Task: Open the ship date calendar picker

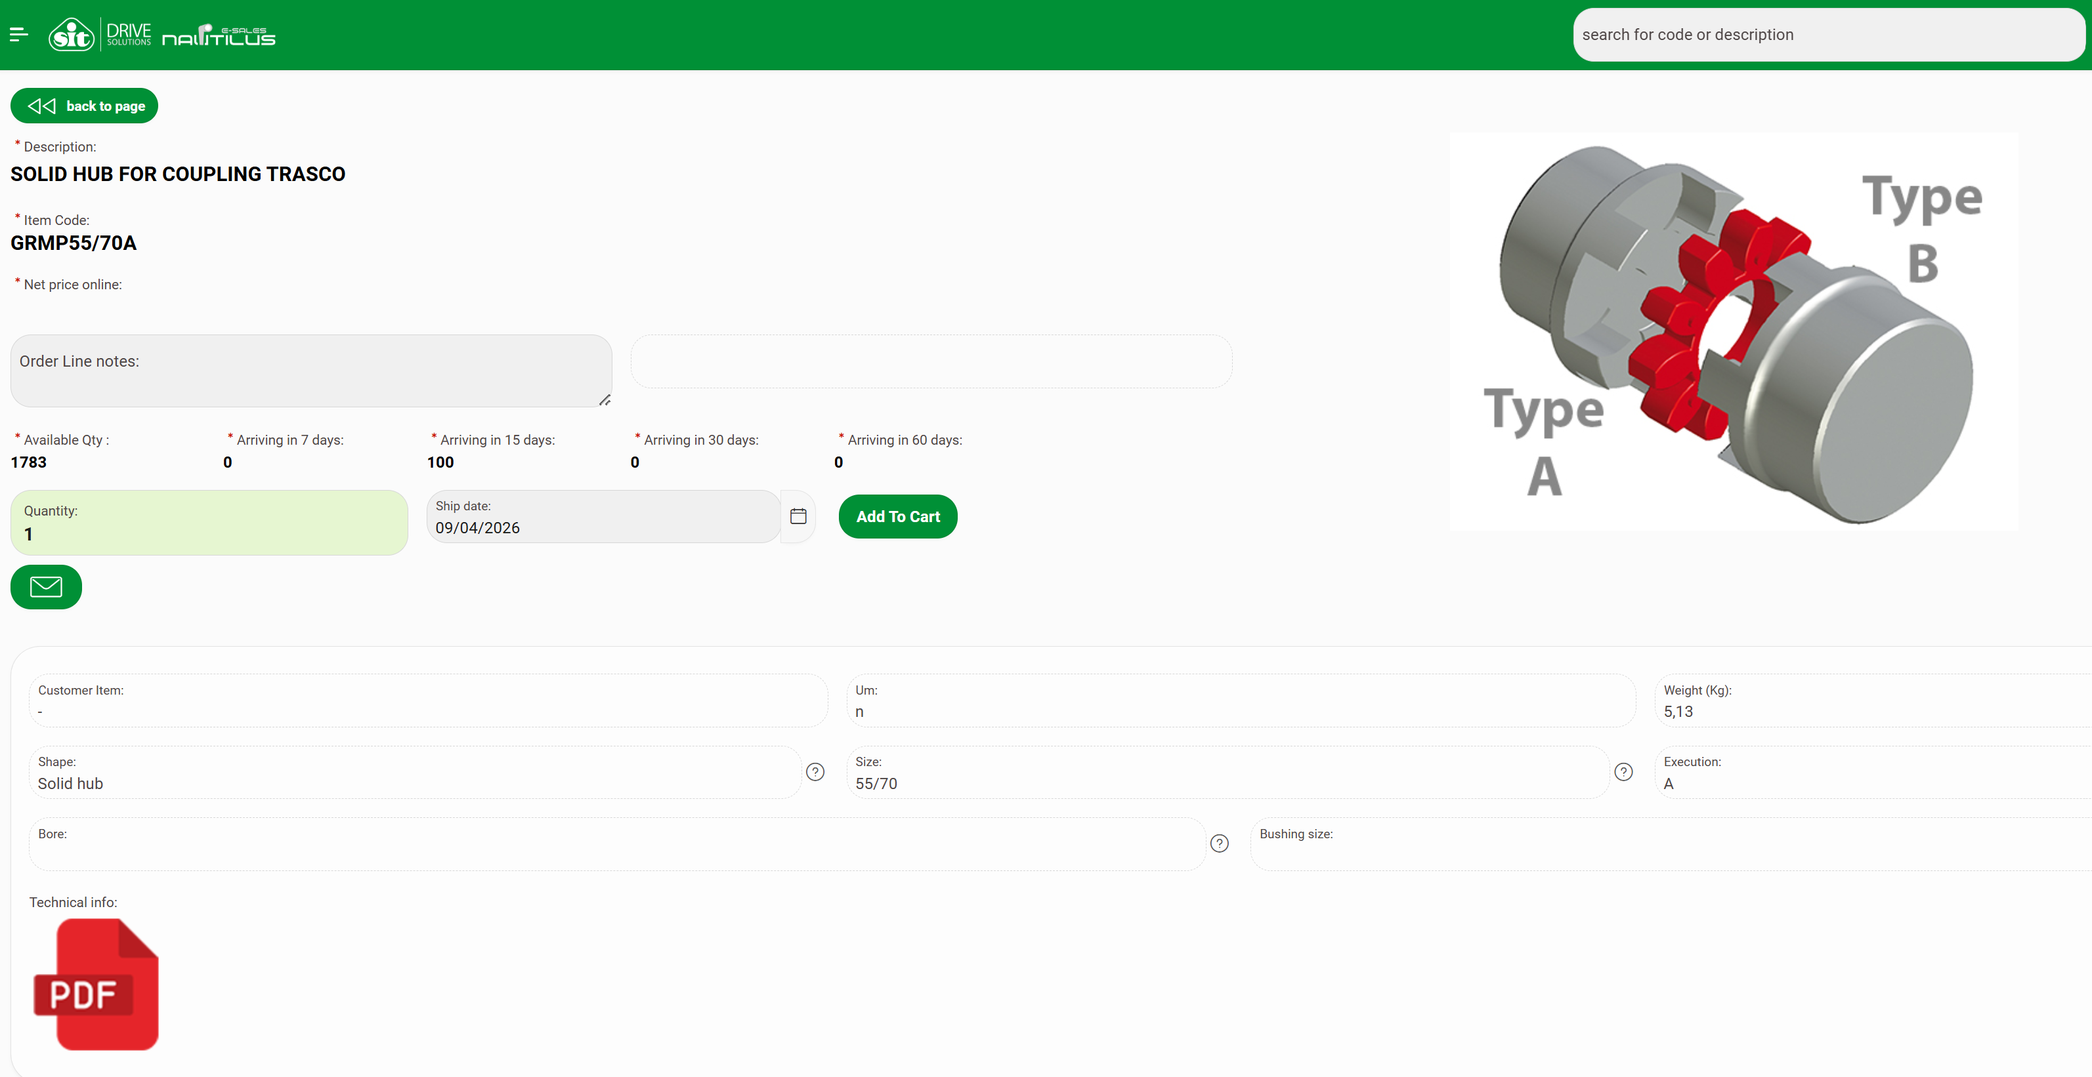Action: click(x=798, y=516)
